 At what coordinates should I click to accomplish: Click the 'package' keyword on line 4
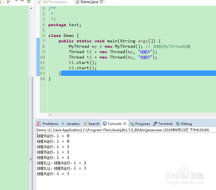click(57, 25)
